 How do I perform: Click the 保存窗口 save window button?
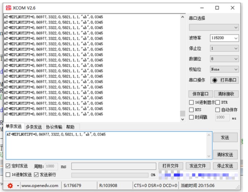point(200,94)
